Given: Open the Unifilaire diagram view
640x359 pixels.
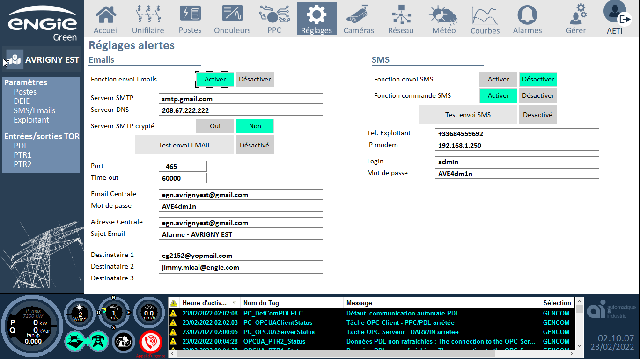Looking at the screenshot, I should [148, 19].
